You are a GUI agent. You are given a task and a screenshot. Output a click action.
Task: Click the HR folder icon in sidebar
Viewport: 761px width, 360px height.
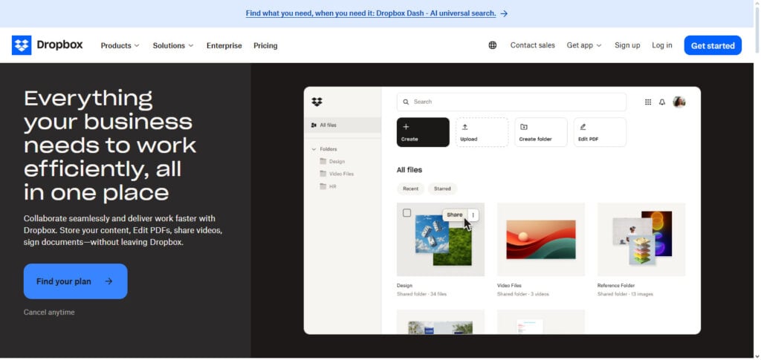point(323,186)
